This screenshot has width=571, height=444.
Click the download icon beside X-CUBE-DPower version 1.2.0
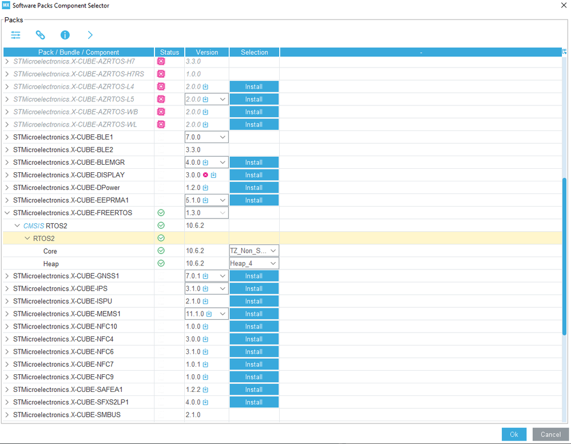(205, 188)
